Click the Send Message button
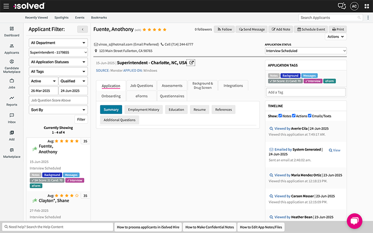The height and width of the screenshot is (233, 373). tap(252, 29)
